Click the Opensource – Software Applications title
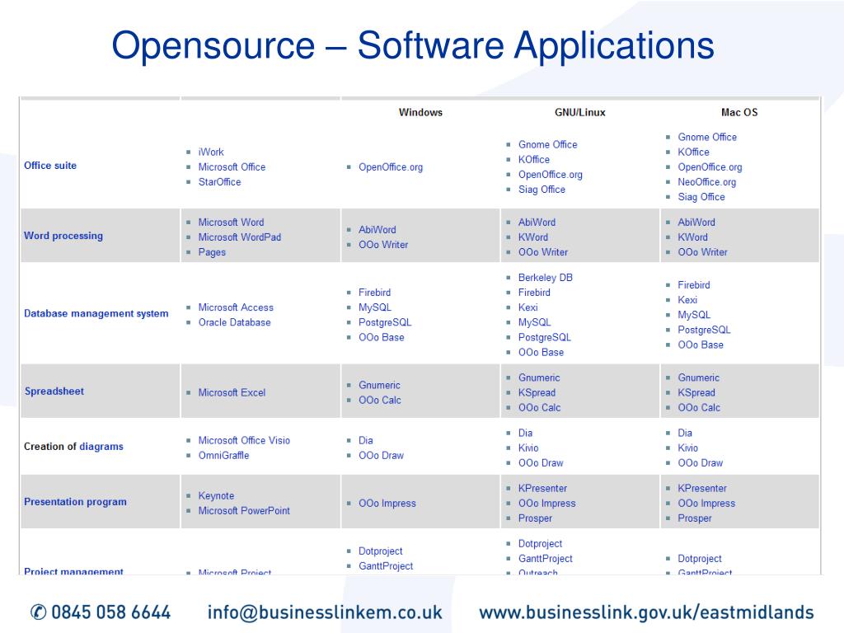 coord(413,46)
